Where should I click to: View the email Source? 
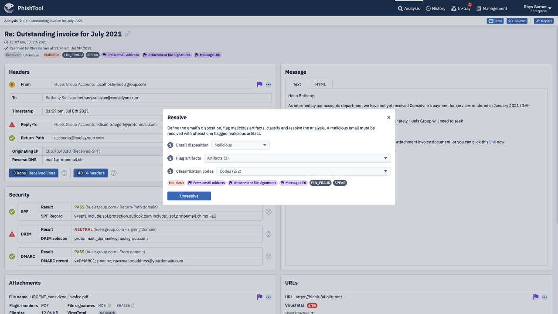517,21
